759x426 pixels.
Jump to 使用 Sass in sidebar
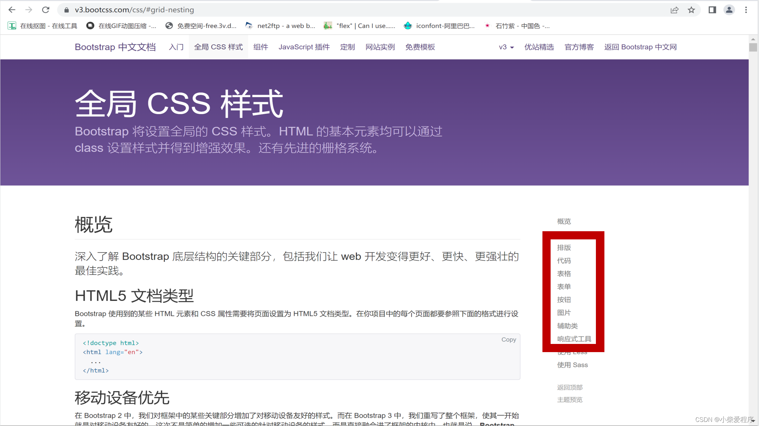point(572,365)
